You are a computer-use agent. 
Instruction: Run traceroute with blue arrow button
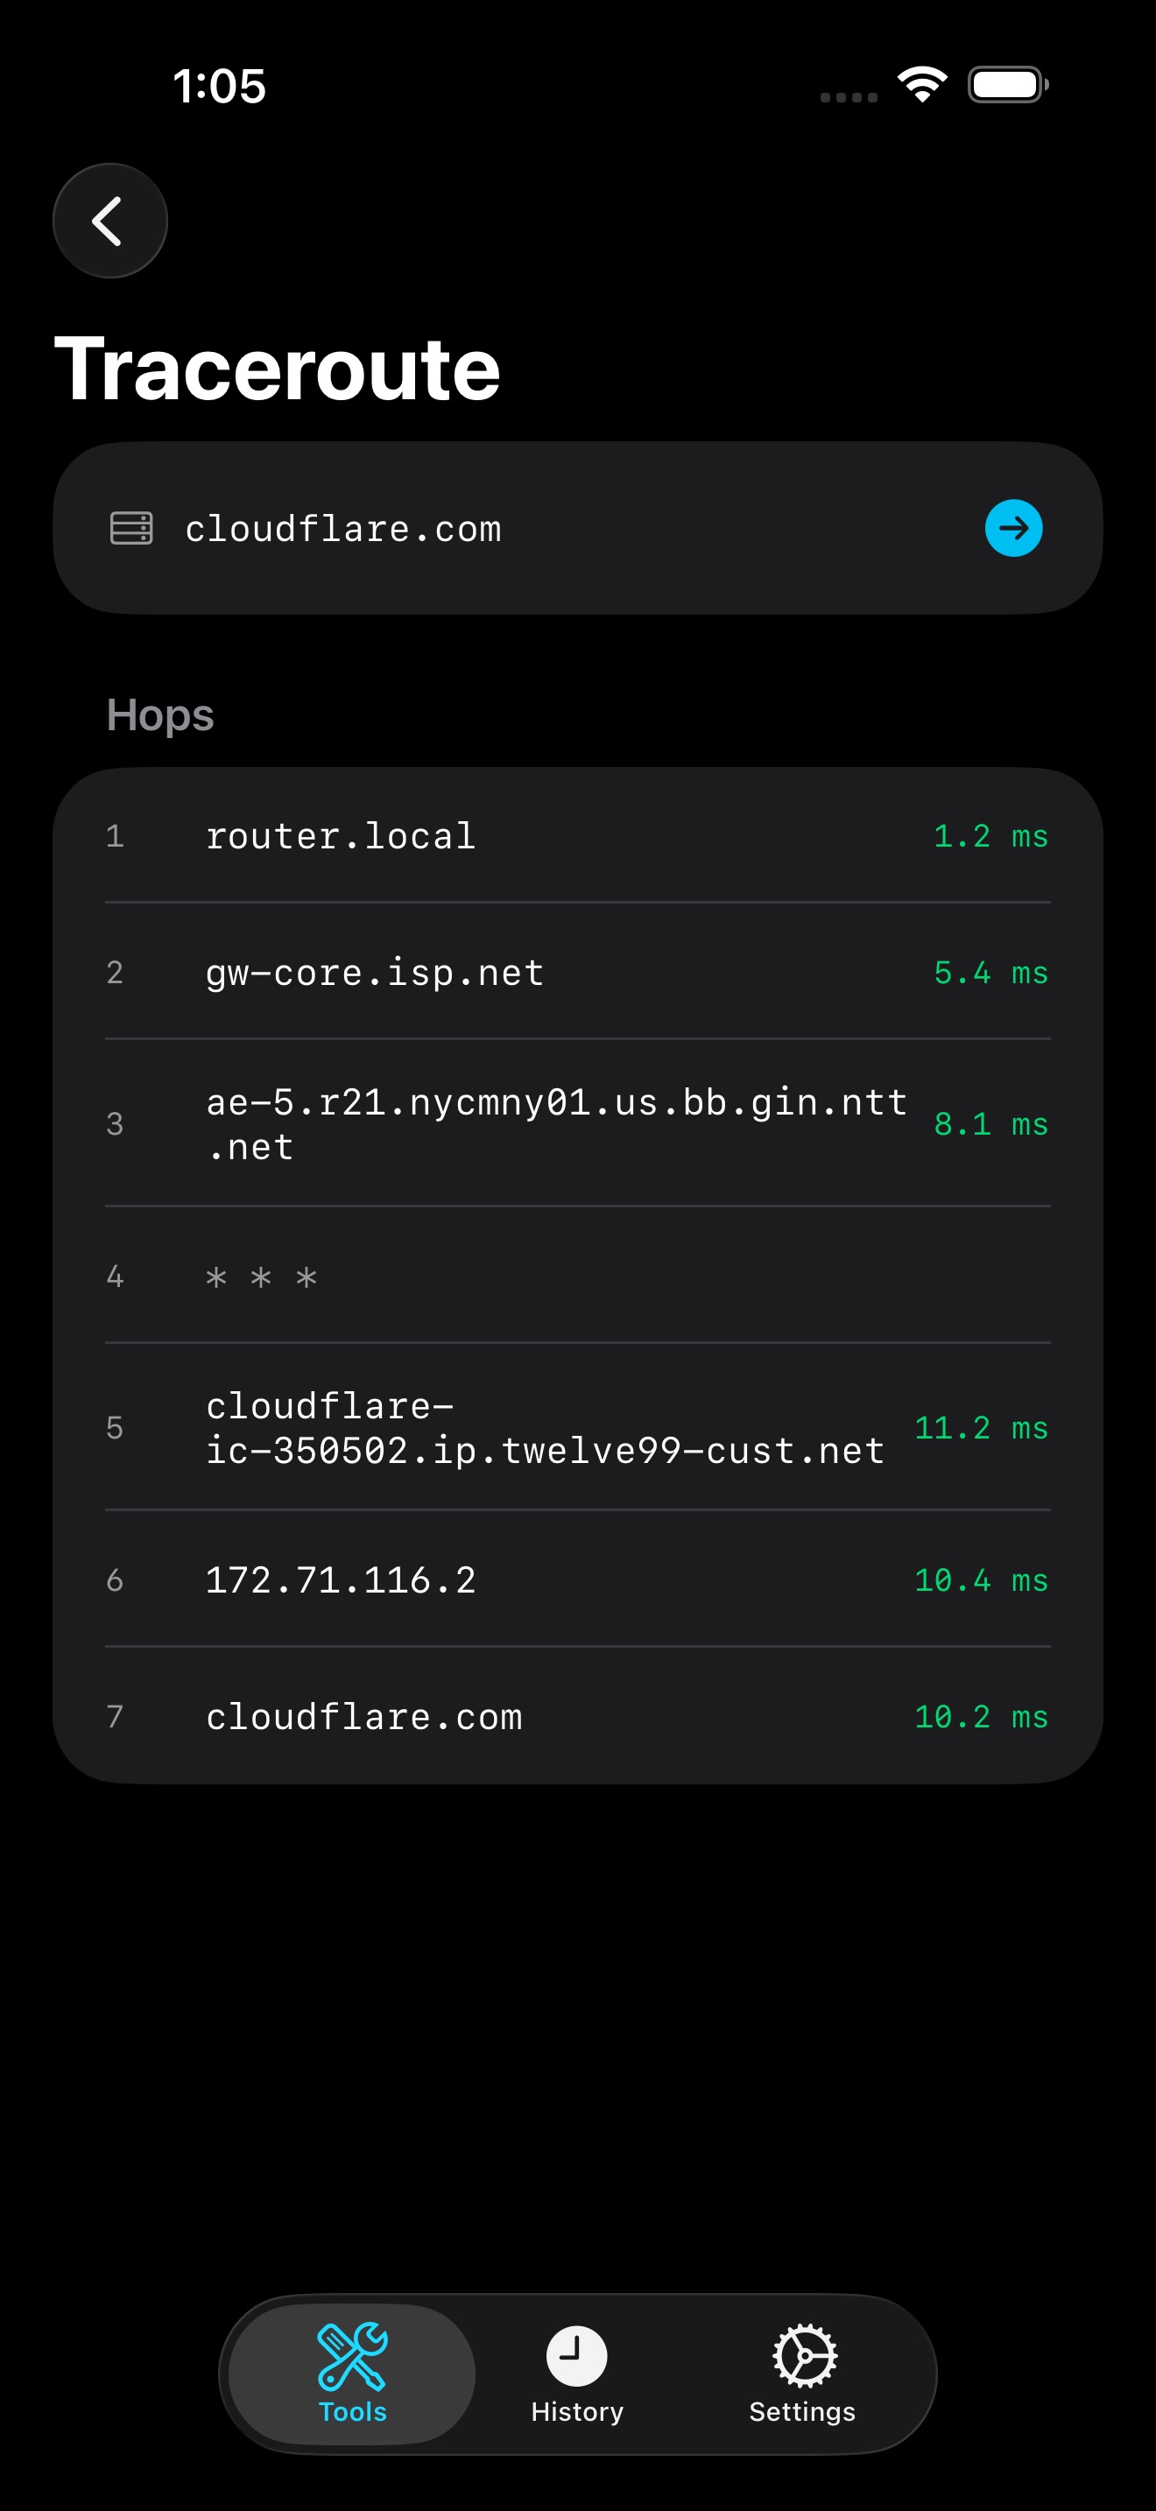[1012, 528]
